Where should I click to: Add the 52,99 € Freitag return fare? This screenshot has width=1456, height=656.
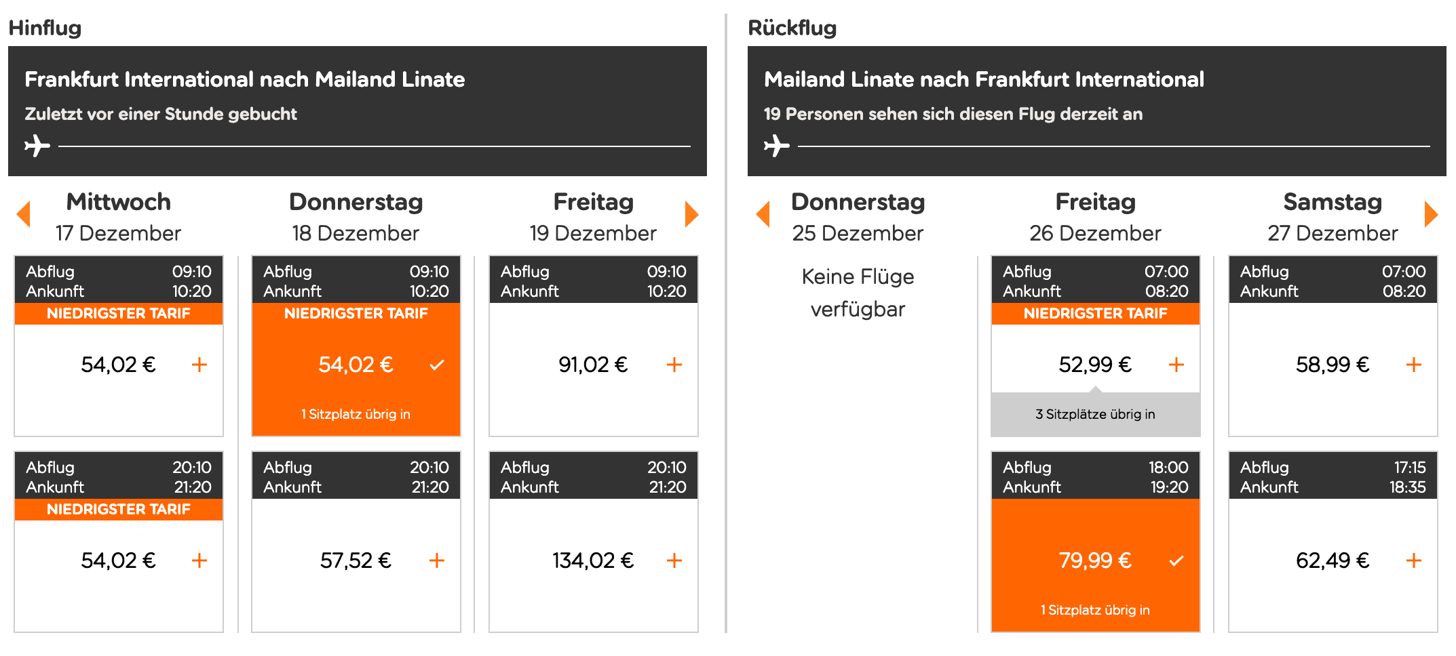point(1176,365)
